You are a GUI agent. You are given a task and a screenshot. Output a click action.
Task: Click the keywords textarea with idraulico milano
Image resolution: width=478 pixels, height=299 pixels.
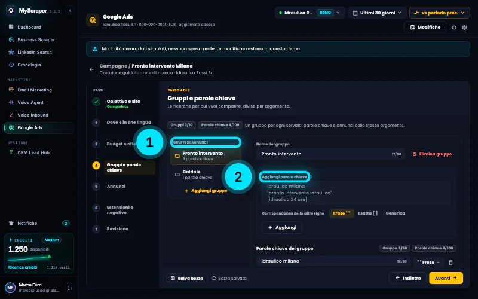tap(356, 193)
